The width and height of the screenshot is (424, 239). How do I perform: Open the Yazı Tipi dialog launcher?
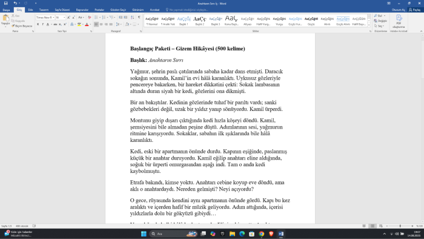click(91, 32)
